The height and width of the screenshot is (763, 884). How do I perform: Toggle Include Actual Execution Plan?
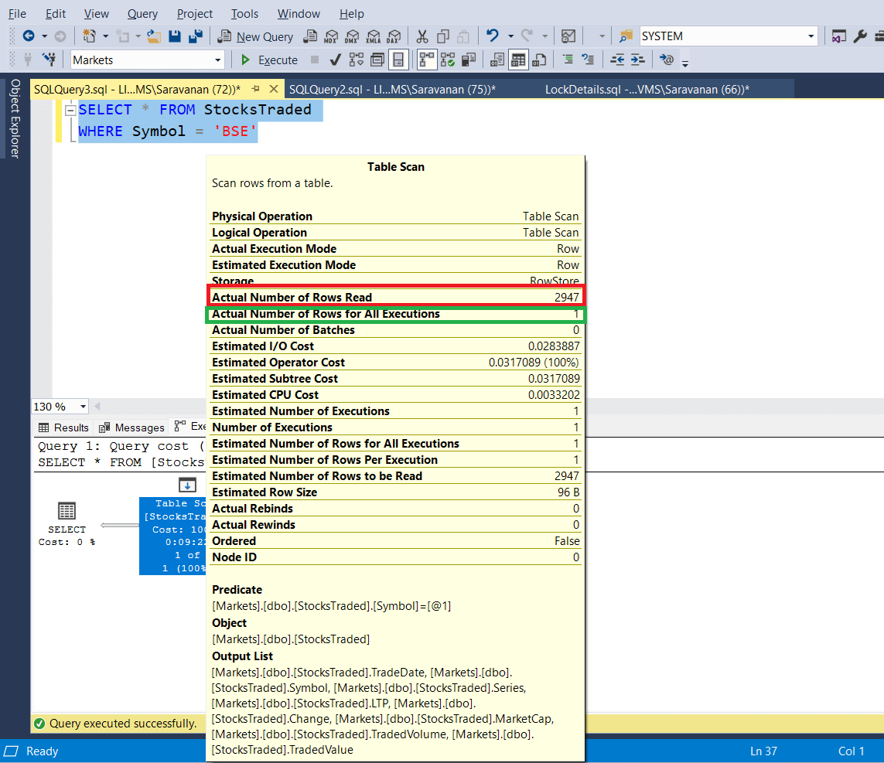pos(426,60)
